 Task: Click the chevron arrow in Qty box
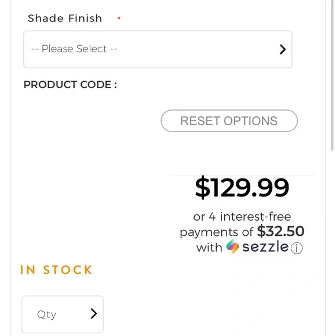94,314
